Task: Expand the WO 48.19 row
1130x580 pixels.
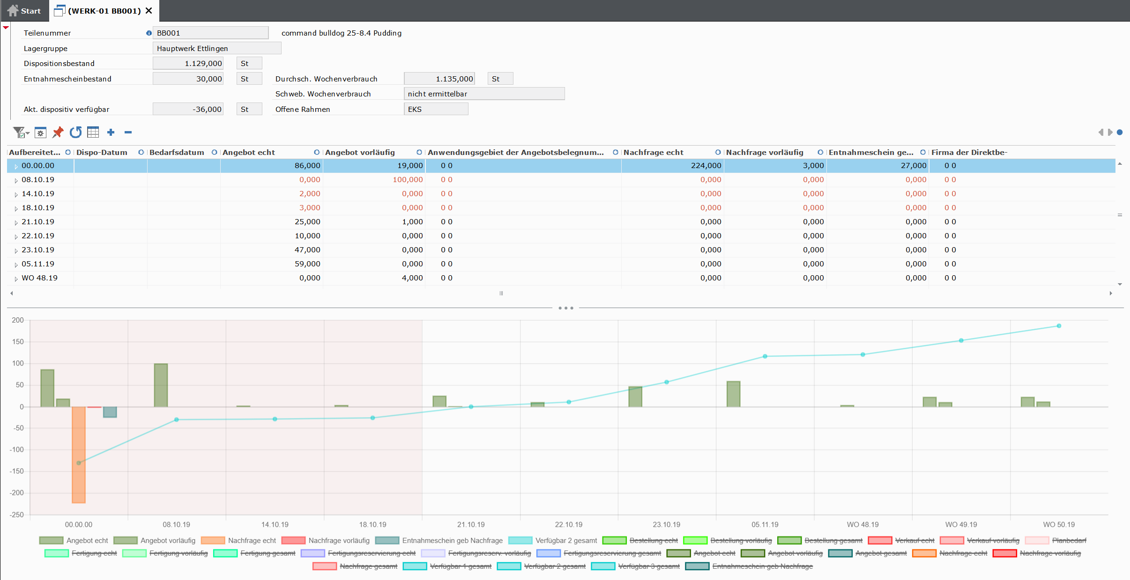Action: click(16, 279)
